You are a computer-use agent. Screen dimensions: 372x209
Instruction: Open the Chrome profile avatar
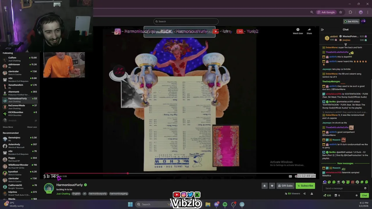(x=361, y=12)
